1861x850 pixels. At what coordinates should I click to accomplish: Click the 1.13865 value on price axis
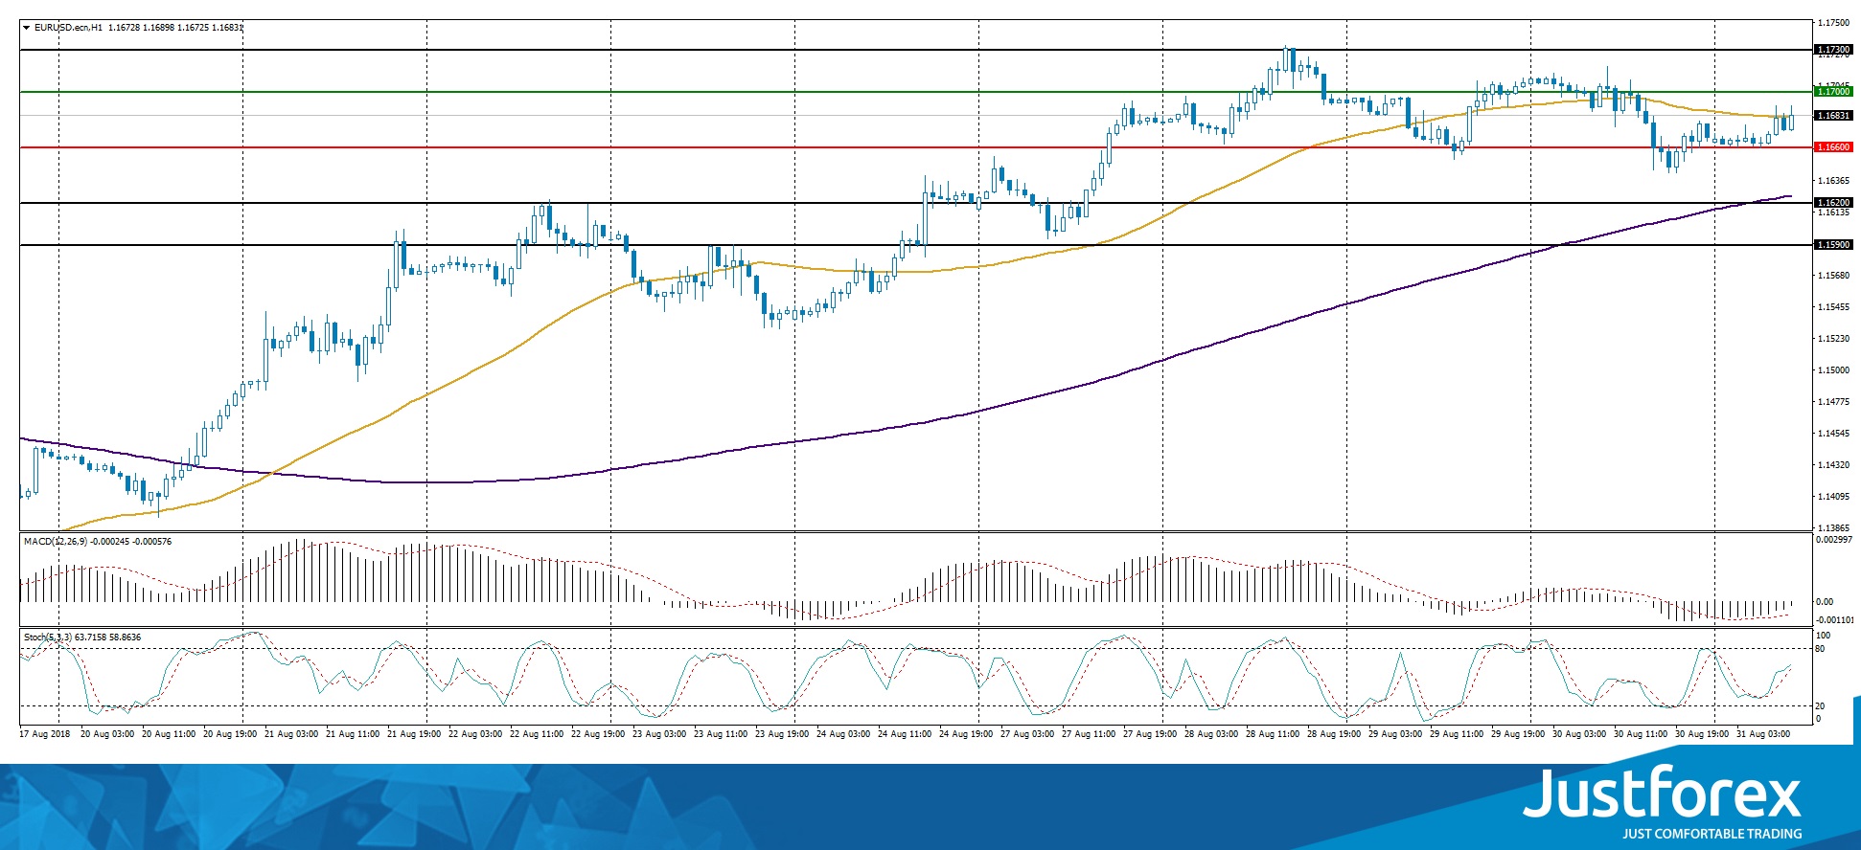click(1834, 528)
